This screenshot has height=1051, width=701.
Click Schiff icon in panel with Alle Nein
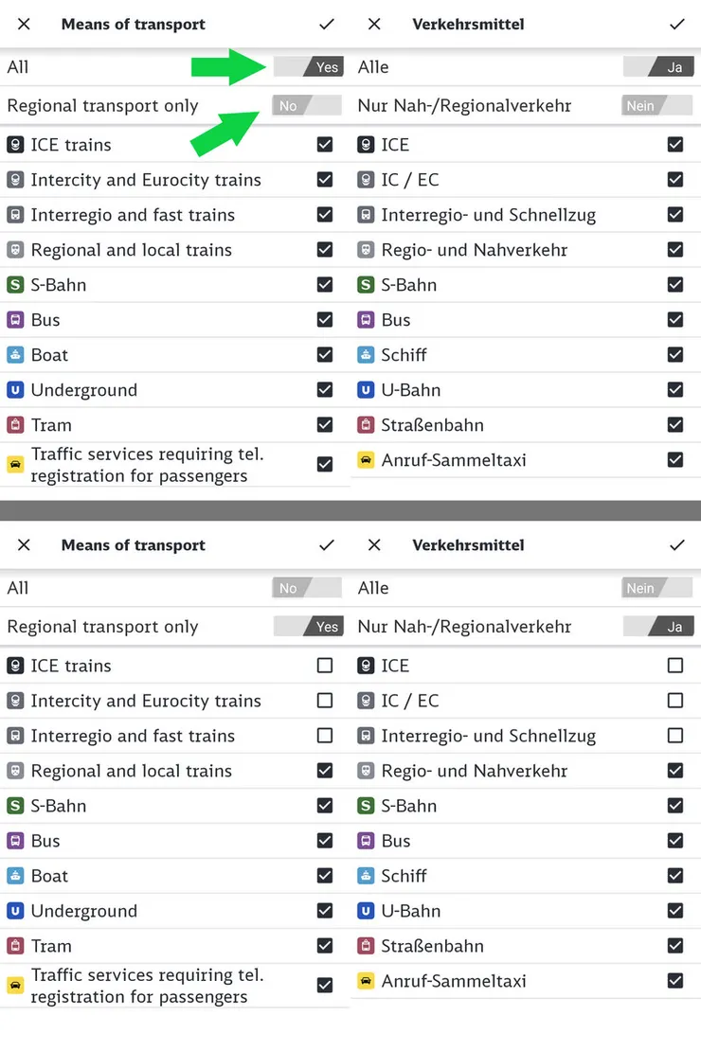tap(366, 876)
